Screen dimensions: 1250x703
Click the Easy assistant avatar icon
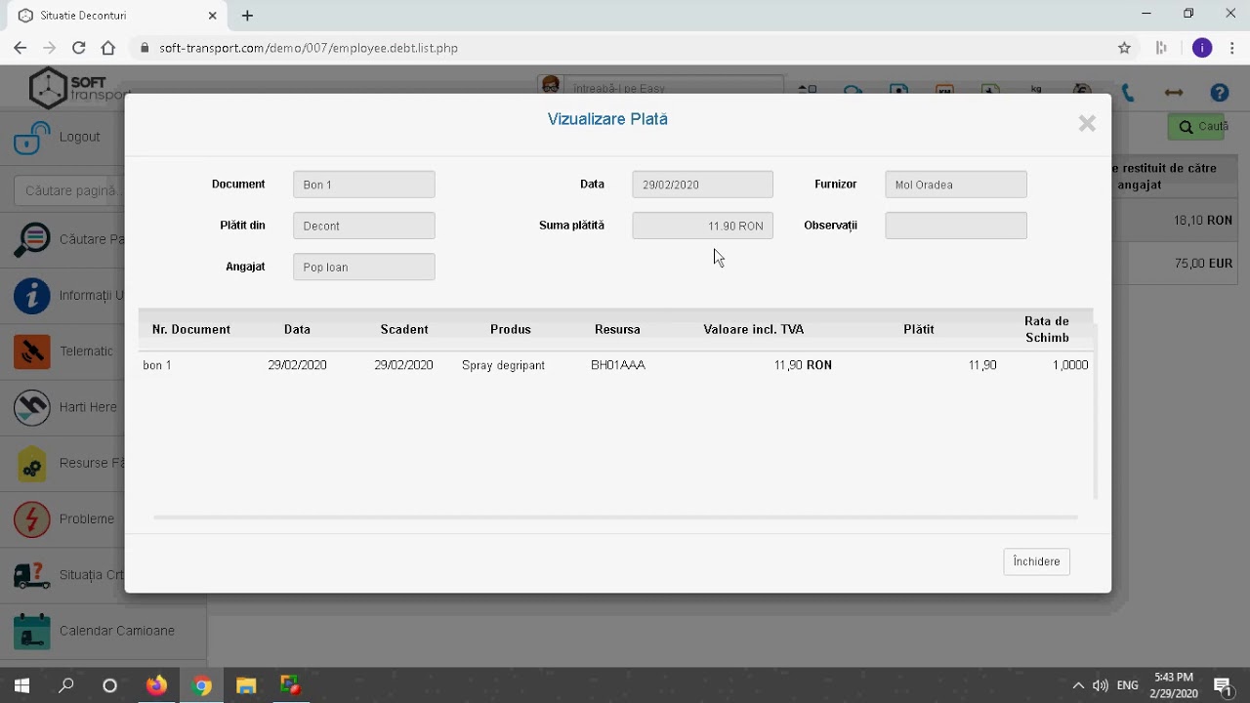551,86
